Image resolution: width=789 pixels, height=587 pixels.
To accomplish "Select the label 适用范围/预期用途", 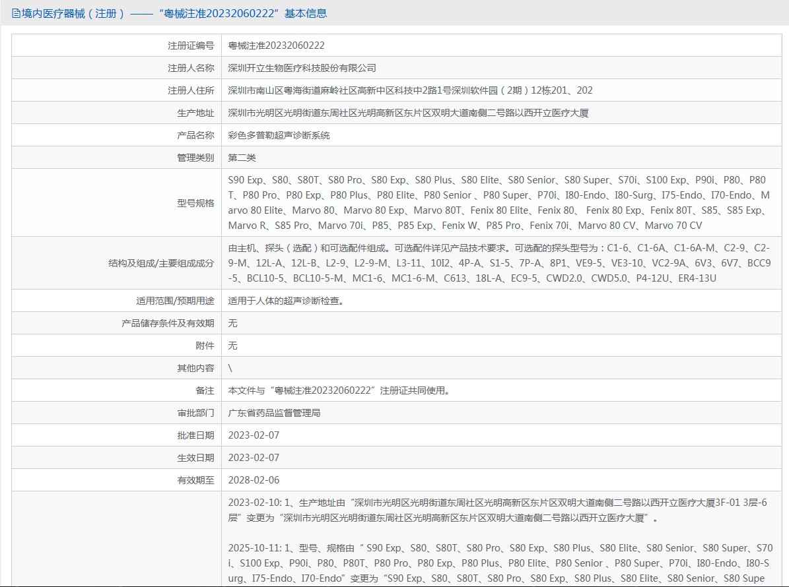I will (x=175, y=301).
